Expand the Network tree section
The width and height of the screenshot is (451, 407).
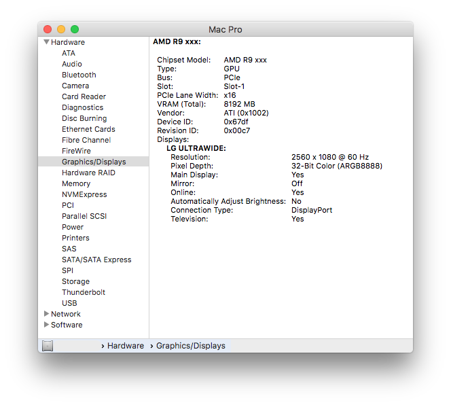pos(46,314)
